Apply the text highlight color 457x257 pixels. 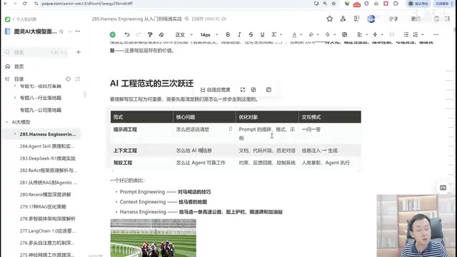point(311,35)
